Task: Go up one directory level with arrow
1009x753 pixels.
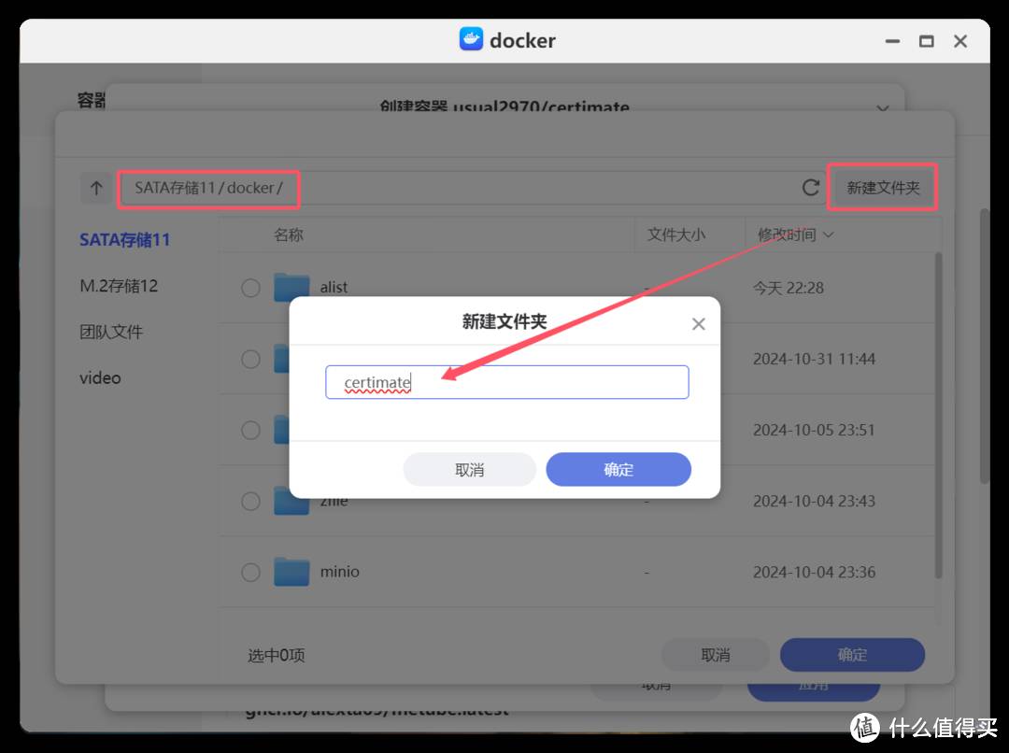Action: point(96,188)
